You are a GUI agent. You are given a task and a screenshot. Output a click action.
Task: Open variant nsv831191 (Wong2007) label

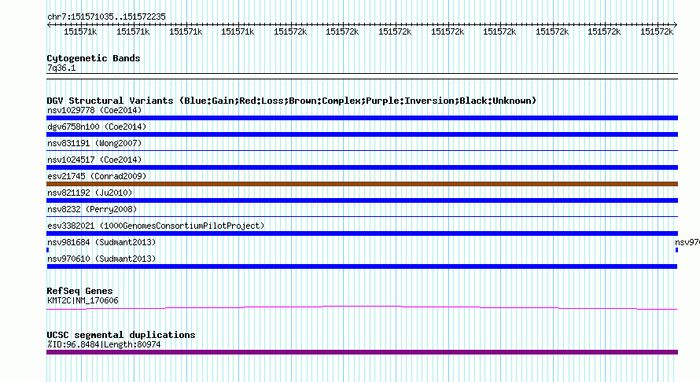pos(94,143)
